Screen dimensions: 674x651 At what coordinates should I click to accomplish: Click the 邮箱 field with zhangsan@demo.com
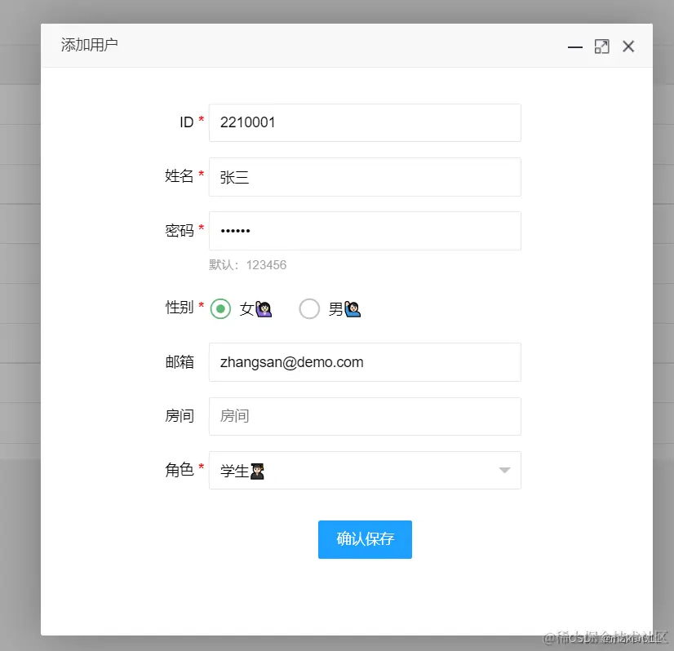(365, 362)
